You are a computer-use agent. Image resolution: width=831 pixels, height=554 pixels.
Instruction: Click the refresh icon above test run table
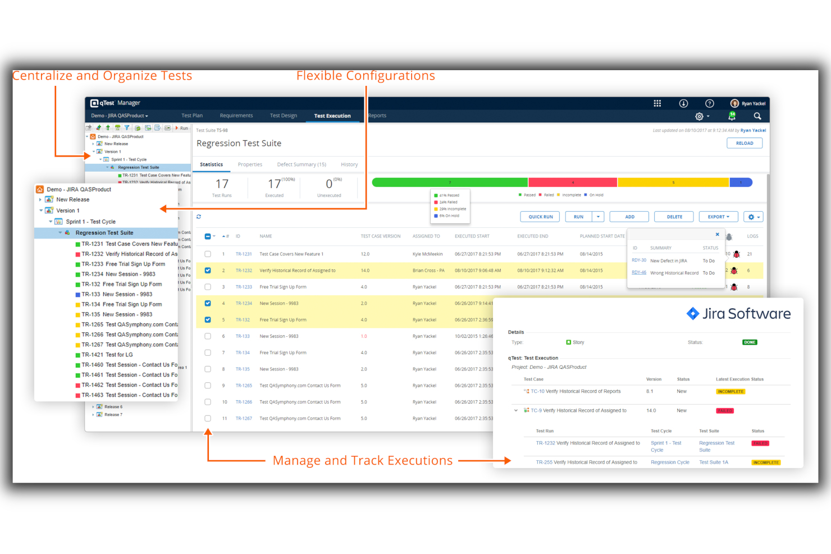[199, 217]
